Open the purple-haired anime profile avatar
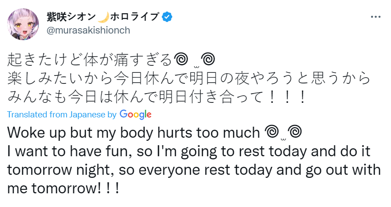The width and height of the screenshot is (391, 207). point(23,24)
